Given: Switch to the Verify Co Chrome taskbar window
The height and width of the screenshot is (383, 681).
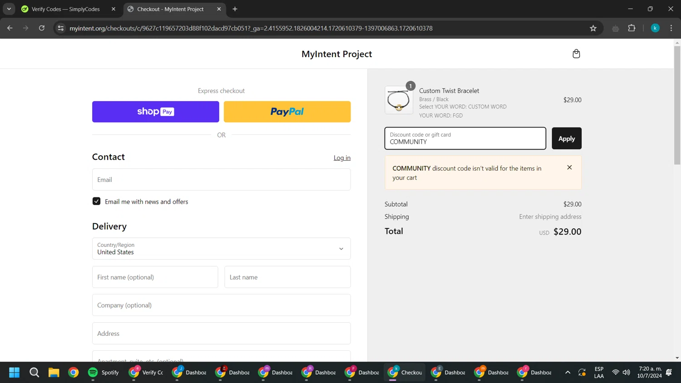Looking at the screenshot, I should [146, 373].
